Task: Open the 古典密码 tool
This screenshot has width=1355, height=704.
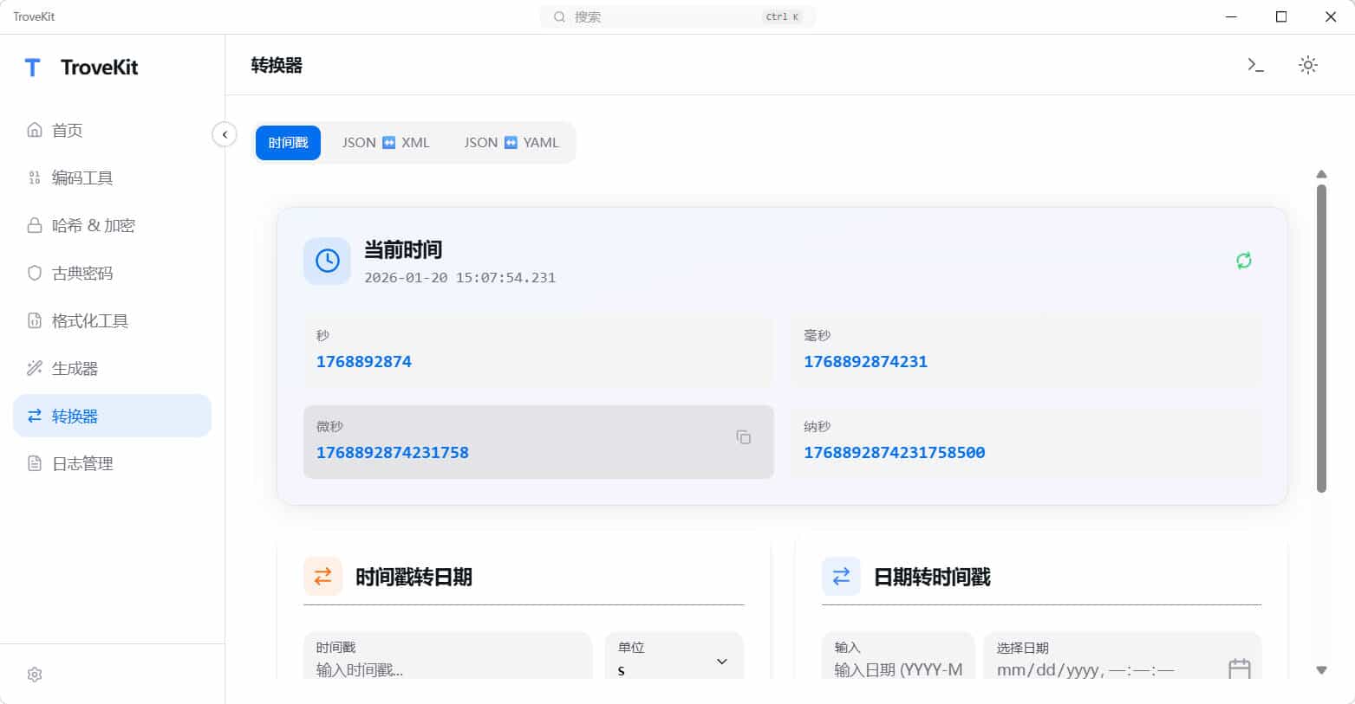Action: pyautogui.click(x=82, y=273)
